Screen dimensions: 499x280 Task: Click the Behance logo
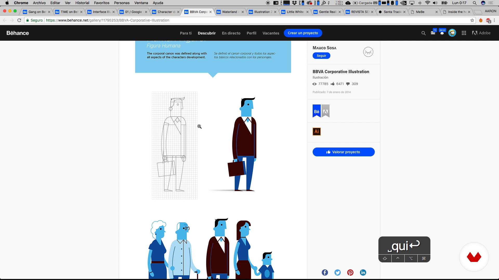pos(18,33)
